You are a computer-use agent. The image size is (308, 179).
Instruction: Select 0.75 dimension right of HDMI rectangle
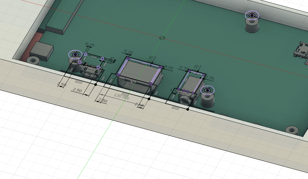click(168, 68)
